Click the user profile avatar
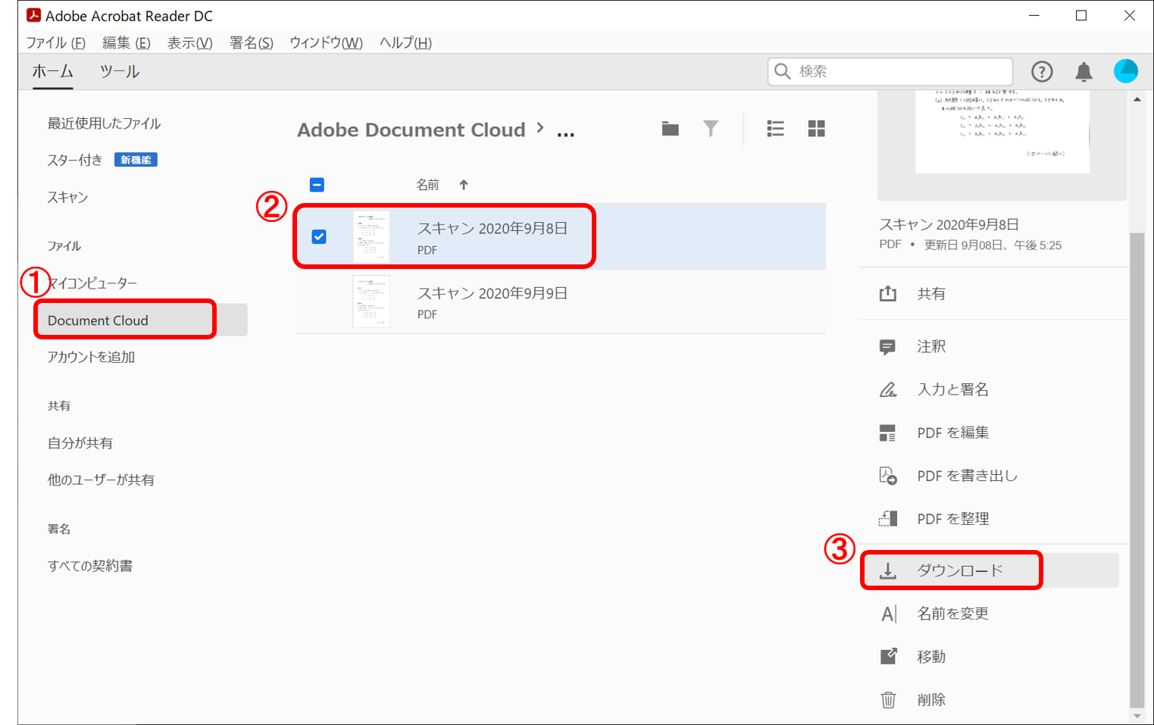 point(1126,71)
